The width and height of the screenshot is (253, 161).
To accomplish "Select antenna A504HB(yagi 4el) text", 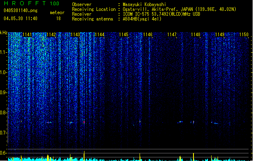I will tap(142, 19).
